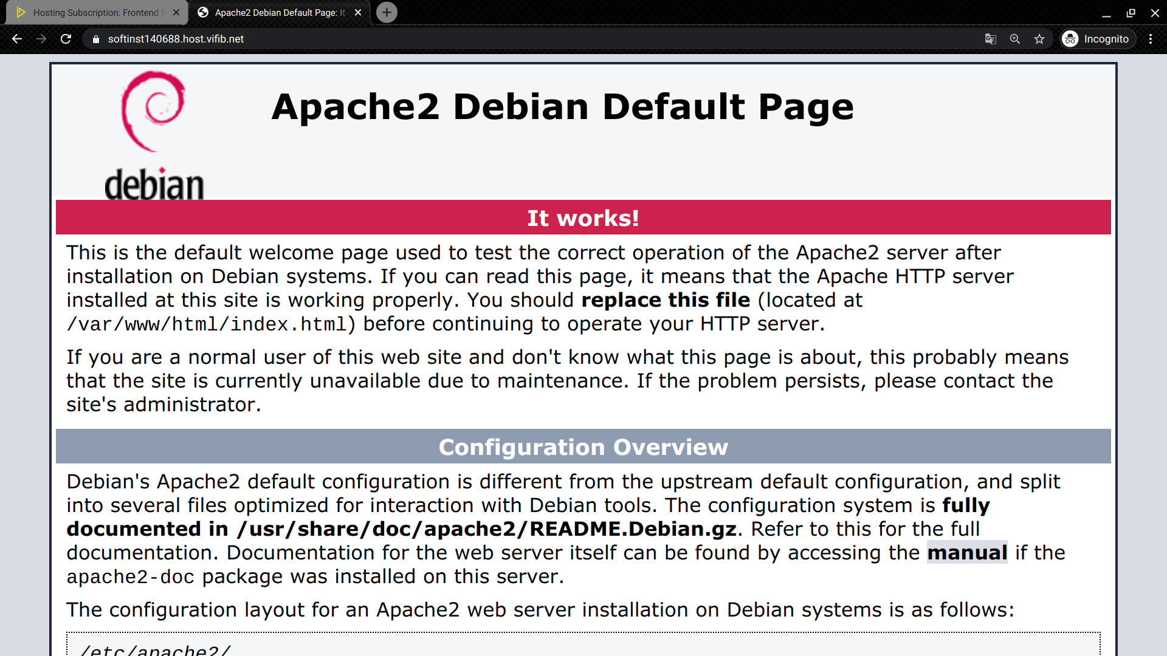
Task: Click the Debian swirl logo image
Action: point(154,135)
